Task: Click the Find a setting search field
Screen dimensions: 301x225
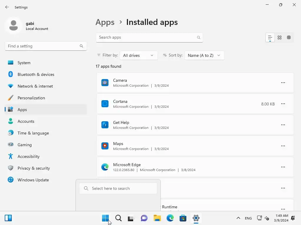Action: click(x=46, y=46)
